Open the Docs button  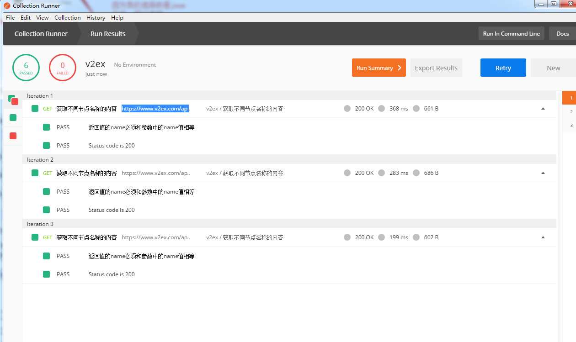click(x=562, y=33)
